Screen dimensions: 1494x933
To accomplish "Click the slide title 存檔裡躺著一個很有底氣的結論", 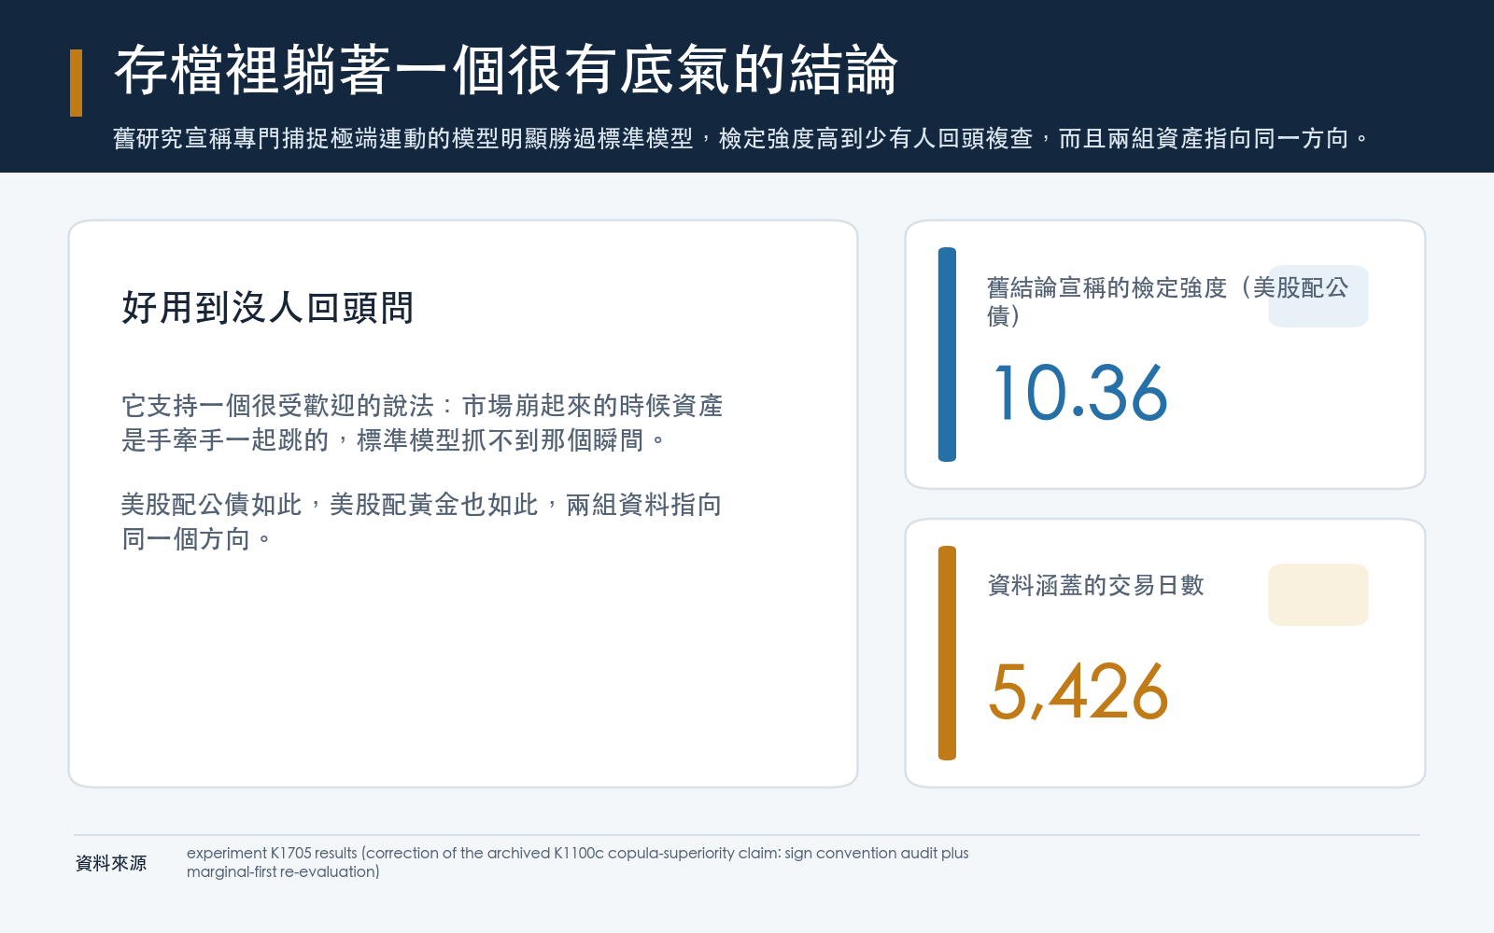I will coord(505,70).
